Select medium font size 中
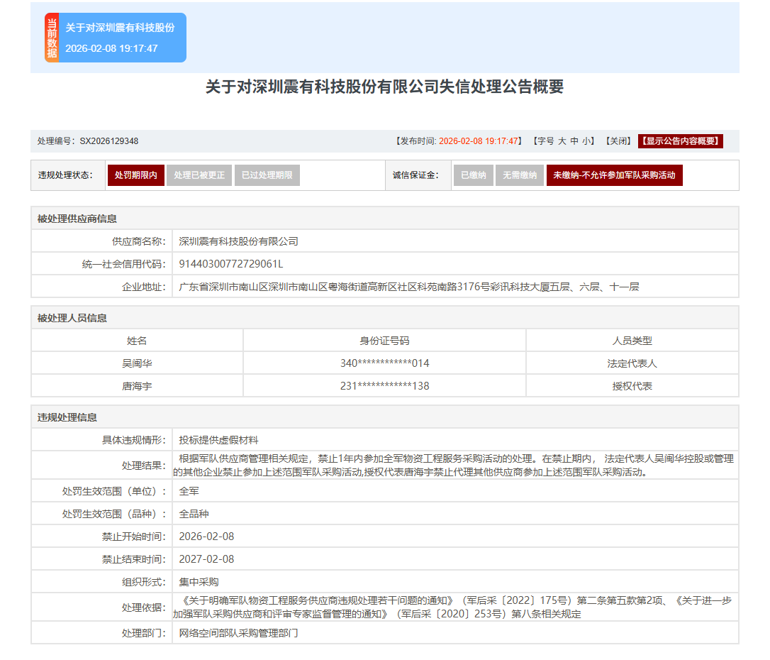This screenshot has height=660, width=770. coord(574,141)
